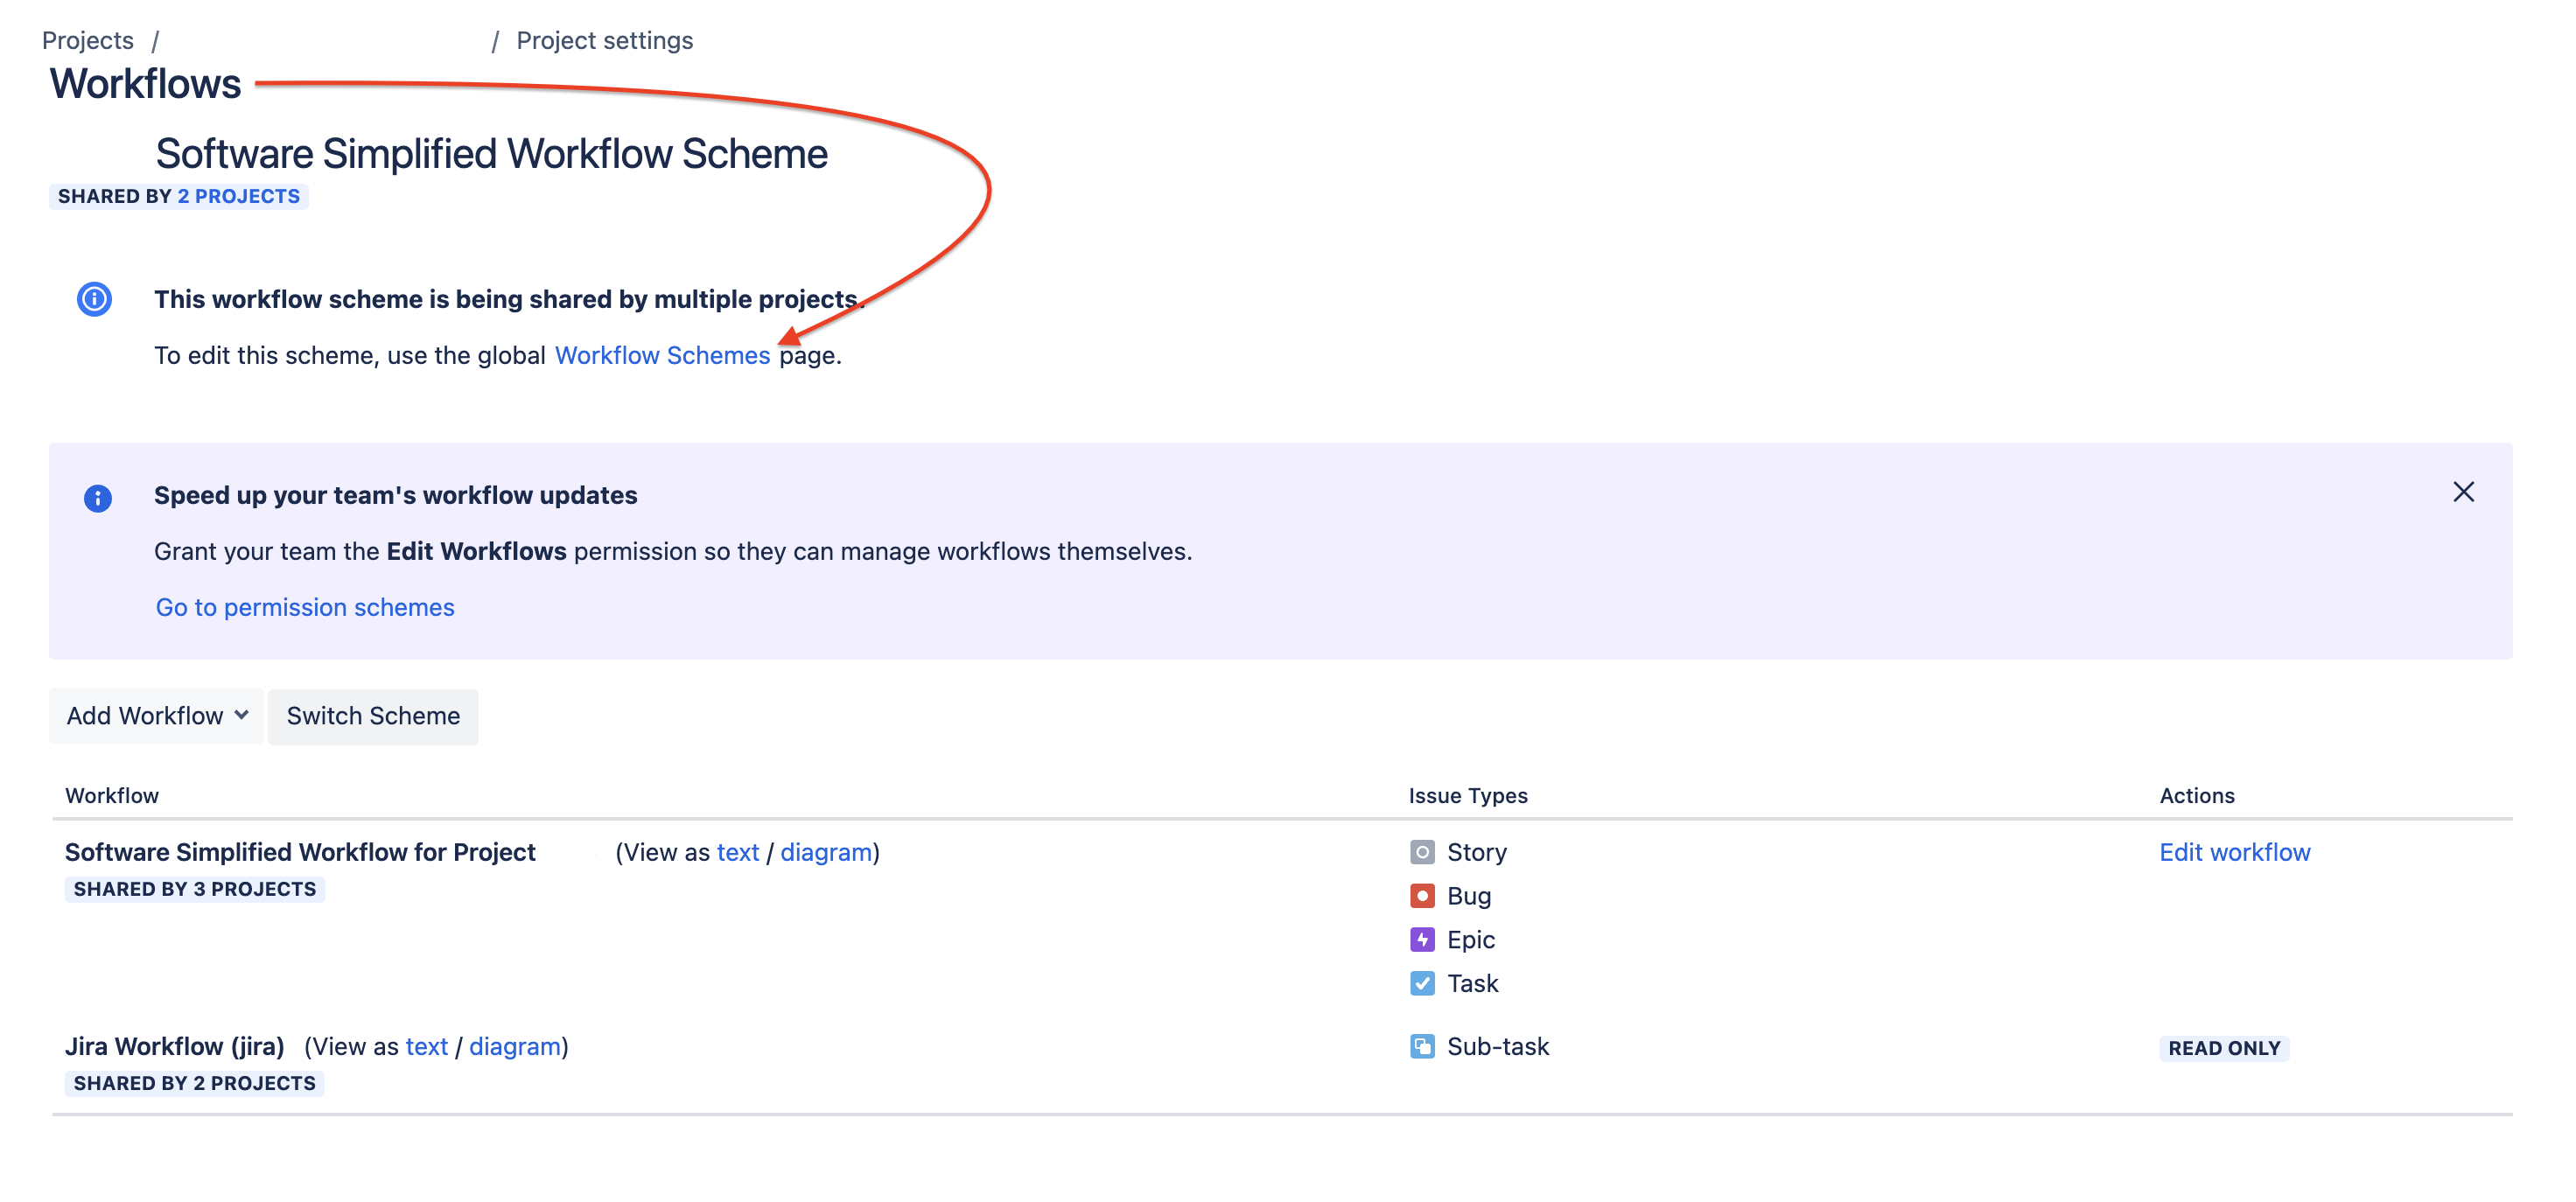The height and width of the screenshot is (1202, 2576).
Task: Navigate to Projects breadcrumb
Action: (x=88, y=40)
